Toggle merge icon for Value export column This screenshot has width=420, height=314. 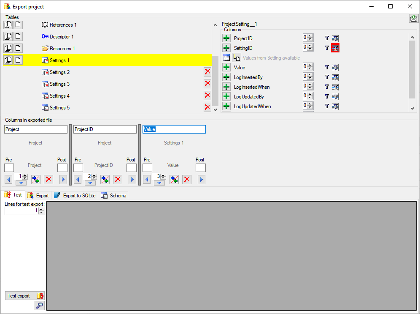coord(174,179)
